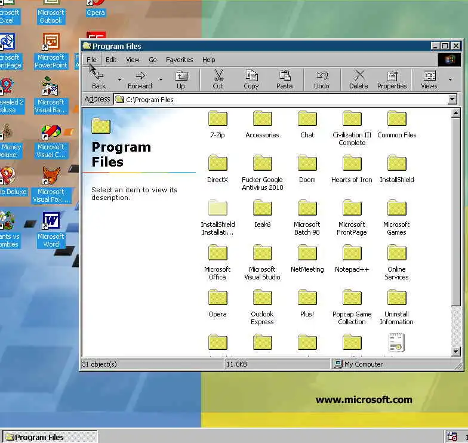Select the Microsoft Office folder
The image size is (468, 443).
coord(217,262)
